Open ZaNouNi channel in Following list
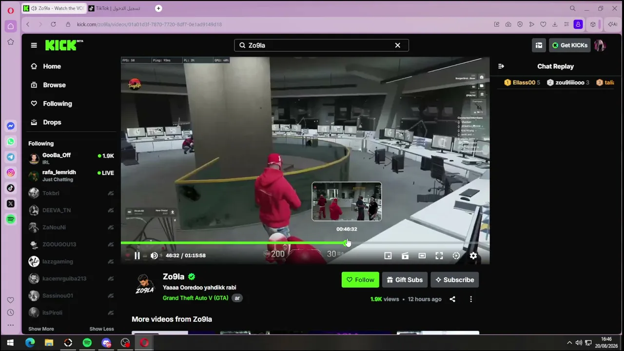 [71, 227]
